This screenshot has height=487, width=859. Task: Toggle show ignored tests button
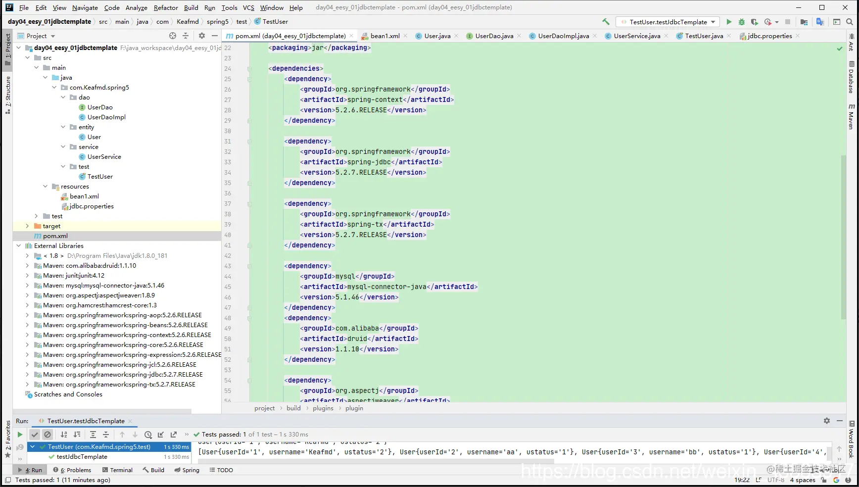pos(48,435)
